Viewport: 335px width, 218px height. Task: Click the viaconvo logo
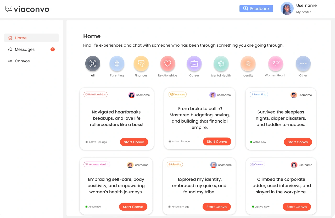[27, 9]
